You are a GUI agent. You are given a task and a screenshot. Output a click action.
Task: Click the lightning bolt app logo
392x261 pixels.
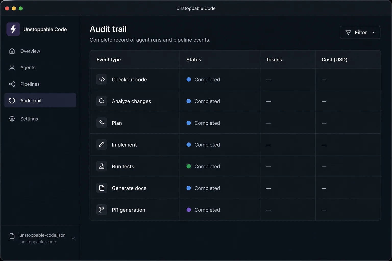(13, 29)
